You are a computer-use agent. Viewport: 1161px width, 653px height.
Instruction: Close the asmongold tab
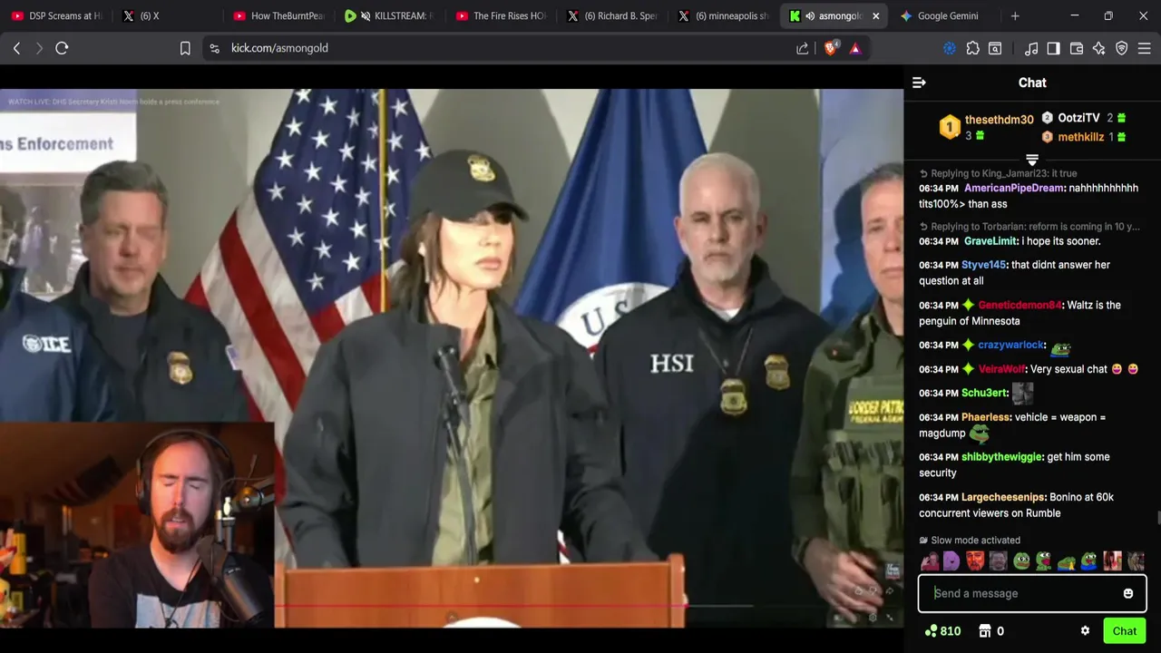coord(875,15)
